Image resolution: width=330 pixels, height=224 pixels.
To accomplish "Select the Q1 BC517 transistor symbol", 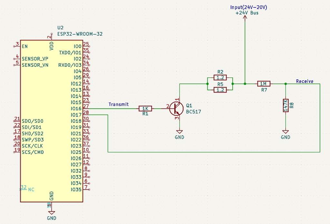I will point(176,109).
